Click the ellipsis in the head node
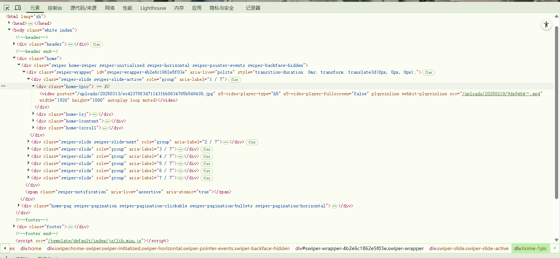560x258 pixels. point(30,23)
